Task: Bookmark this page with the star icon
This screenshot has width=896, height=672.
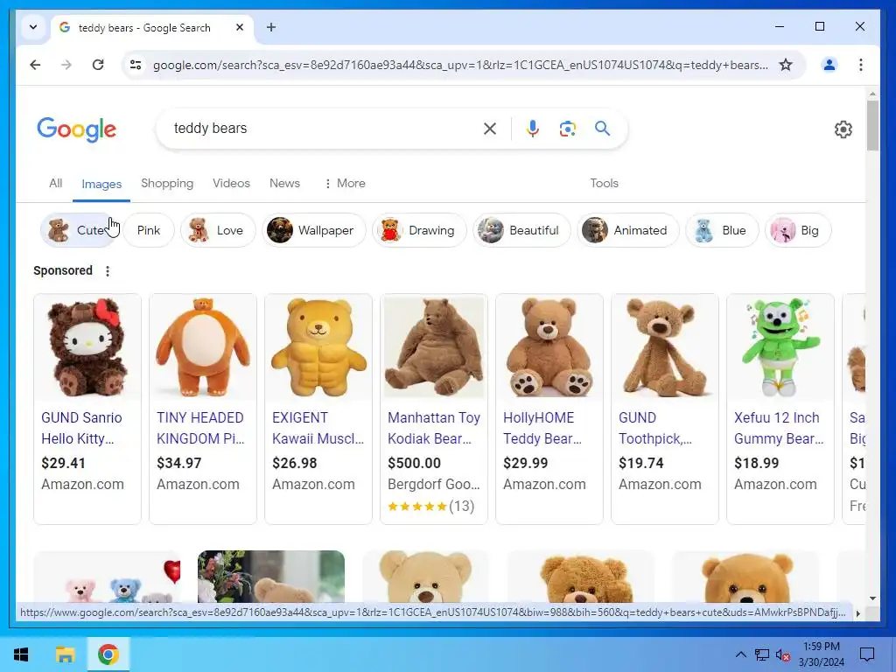Action: 786,65
